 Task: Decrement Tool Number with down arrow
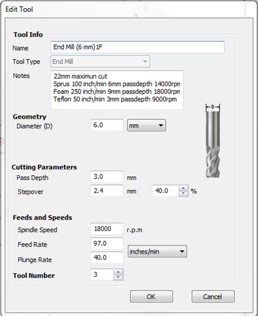coord(118,277)
